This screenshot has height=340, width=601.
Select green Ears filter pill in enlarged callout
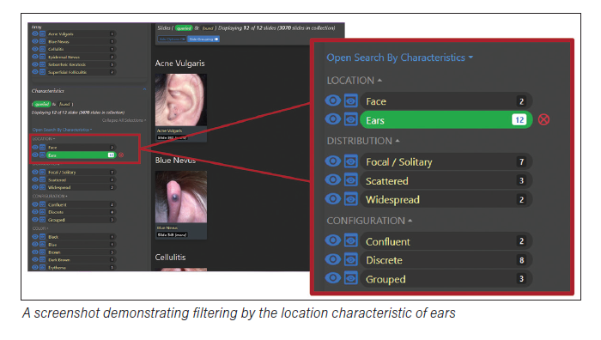click(x=446, y=120)
